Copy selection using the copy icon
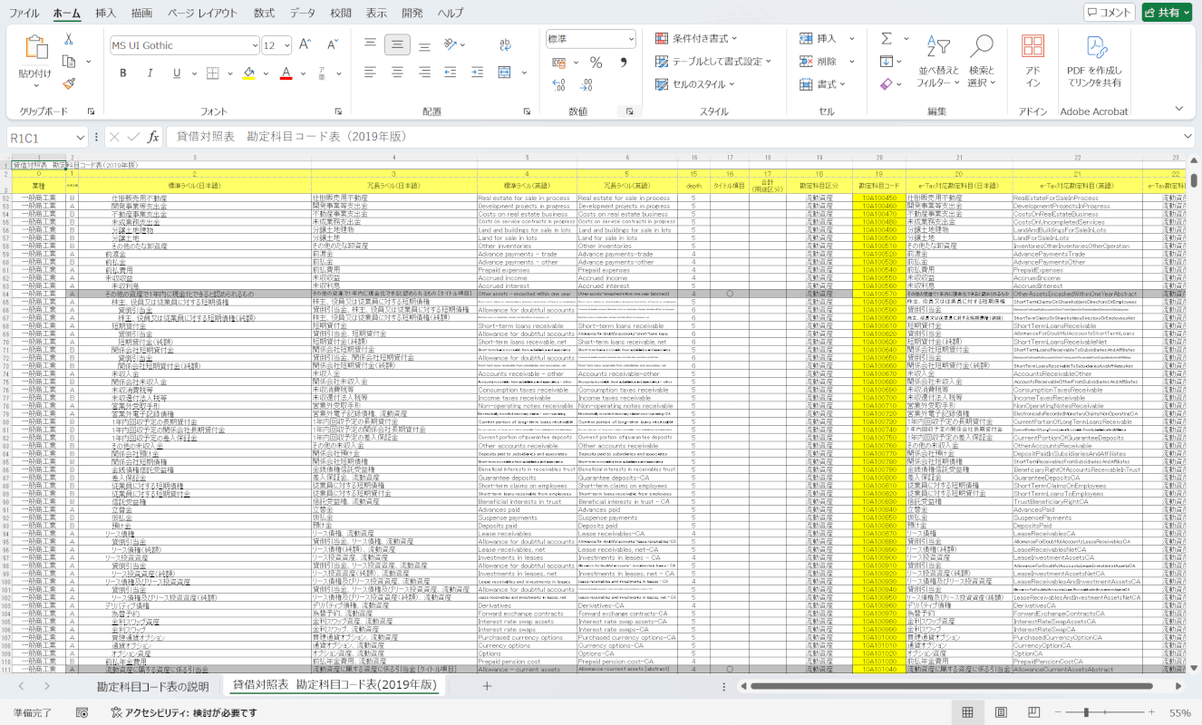The image size is (1202, 725). (x=69, y=62)
